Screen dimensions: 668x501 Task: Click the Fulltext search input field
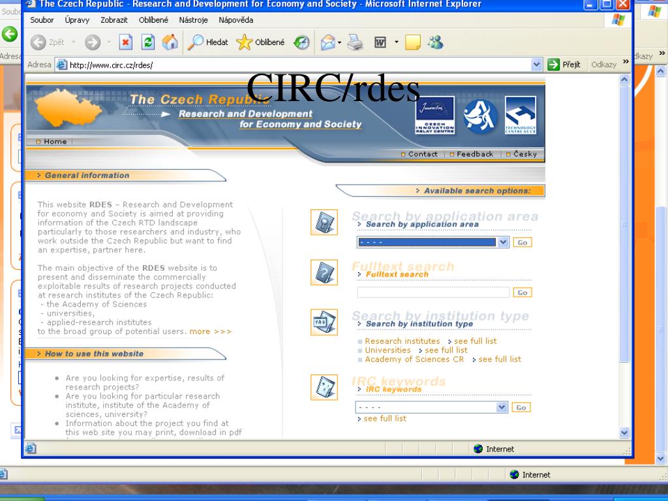433,292
